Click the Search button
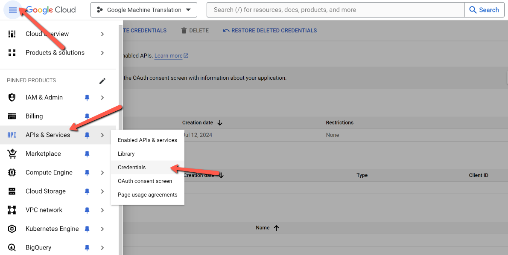Screen dimensions: 508x255 coord(485,10)
